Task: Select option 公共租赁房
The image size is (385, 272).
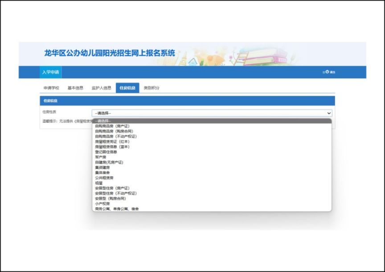Action: coord(212,178)
